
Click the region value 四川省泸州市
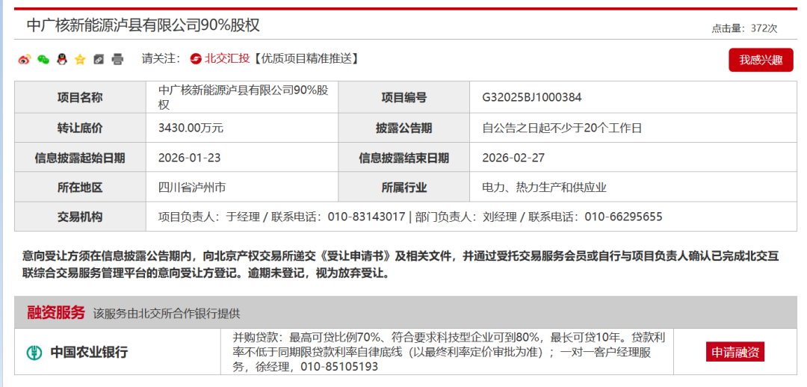[x=192, y=188]
